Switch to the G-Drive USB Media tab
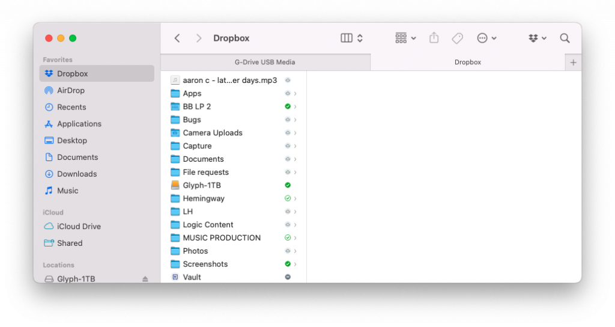615x327 pixels. 265,62
